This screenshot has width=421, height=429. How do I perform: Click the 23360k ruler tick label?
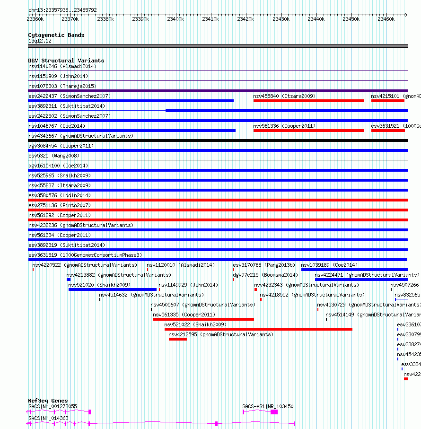tap(35, 19)
